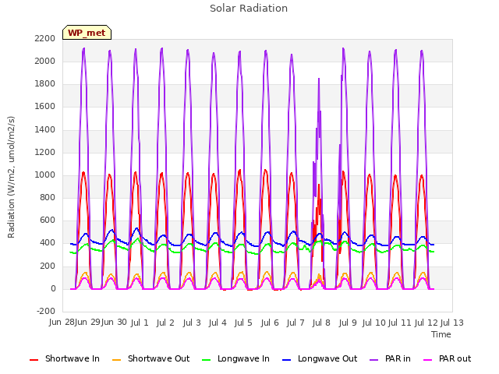499x374 pixels.
Task: Click the 'Jul 7' x-axis date label
Action: pyautogui.click(x=296, y=323)
